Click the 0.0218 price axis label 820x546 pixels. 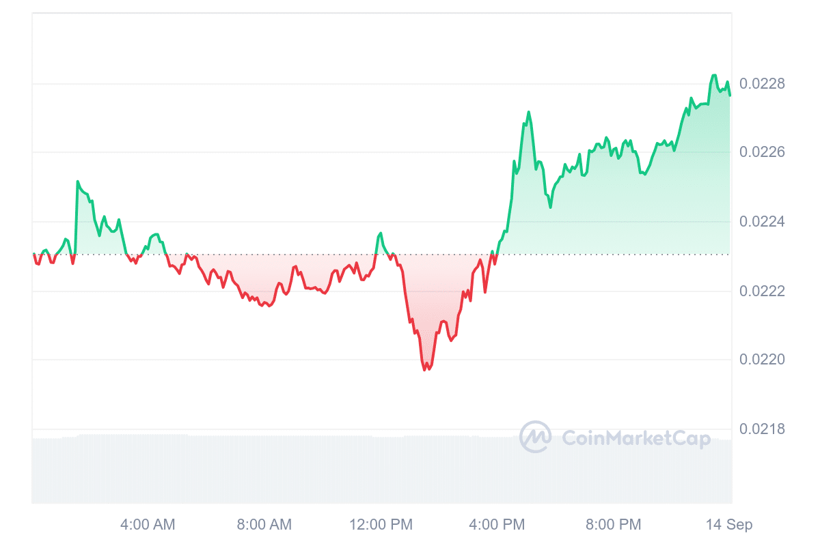(763, 429)
